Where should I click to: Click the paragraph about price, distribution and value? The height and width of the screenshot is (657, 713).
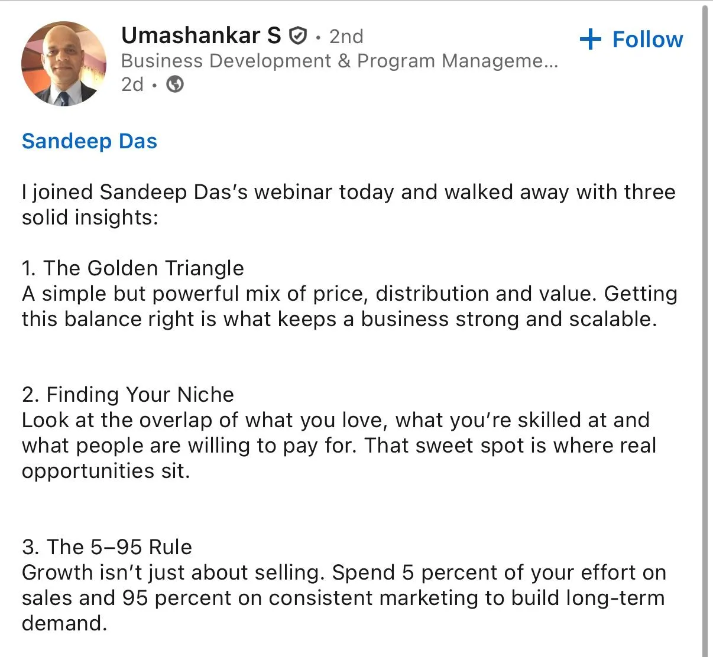[349, 306]
